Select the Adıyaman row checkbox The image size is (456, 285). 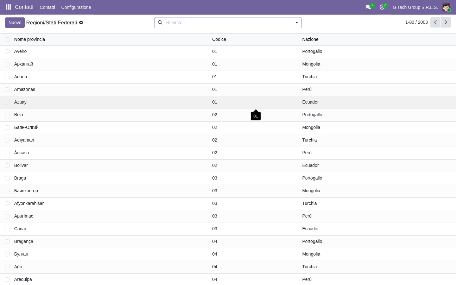point(7,140)
